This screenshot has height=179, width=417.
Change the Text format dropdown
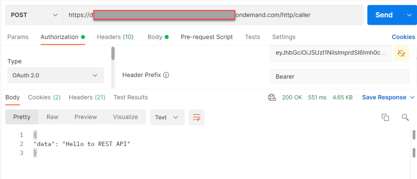[167, 117]
